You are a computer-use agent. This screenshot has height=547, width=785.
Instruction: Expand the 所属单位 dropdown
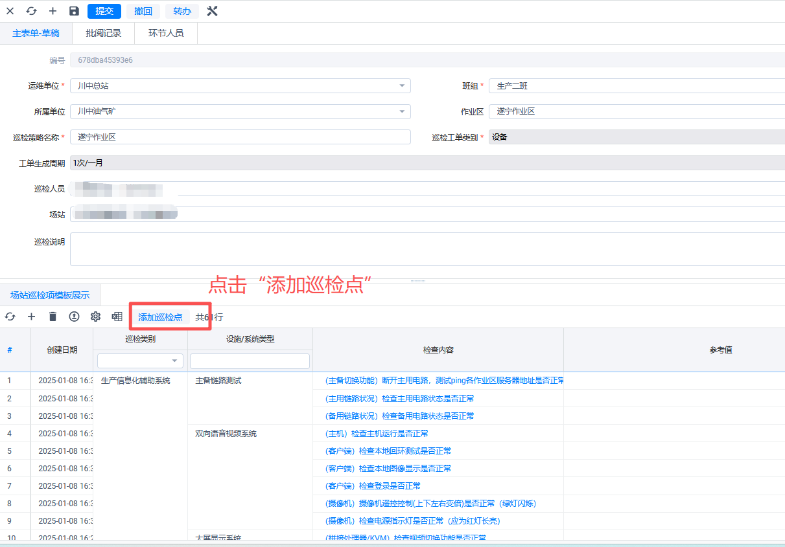[402, 111]
